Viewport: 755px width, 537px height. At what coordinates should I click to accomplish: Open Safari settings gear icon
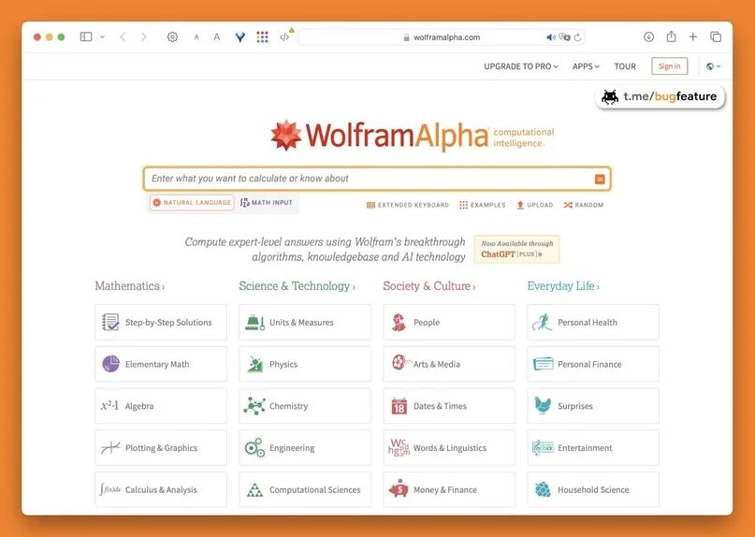[x=172, y=36]
